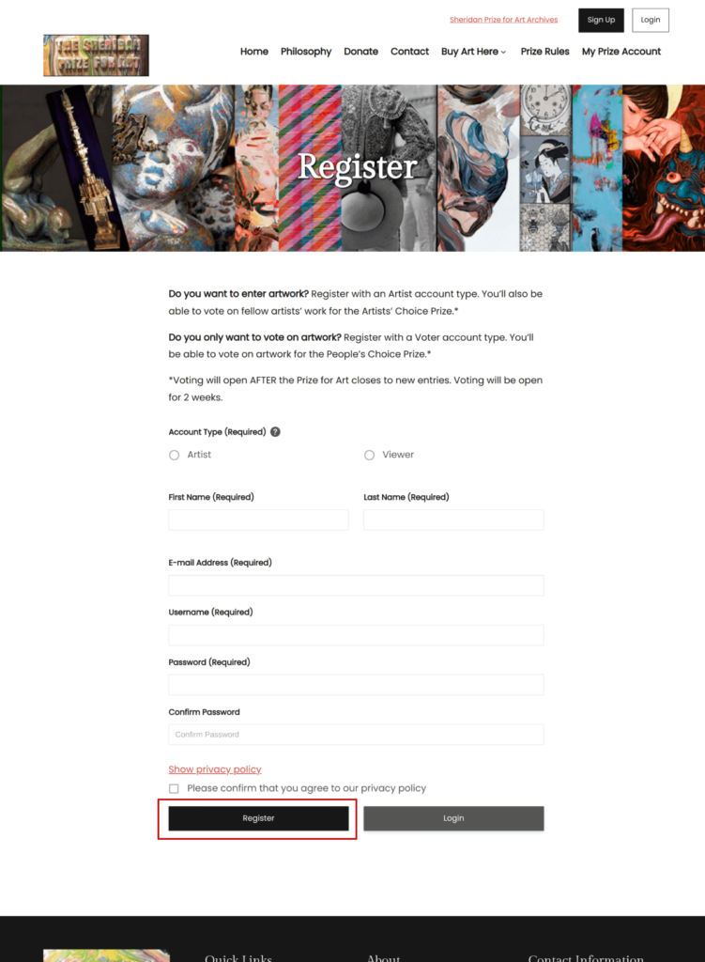Show the privacy policy link
The image size is (705, 962).
pyautogui.click(x=215, y=769)
